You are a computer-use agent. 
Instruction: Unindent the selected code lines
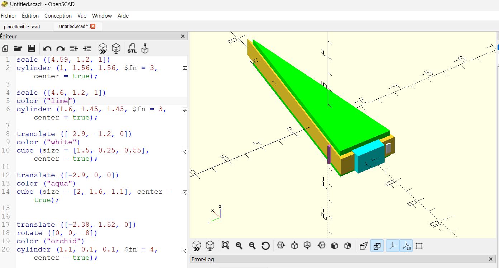(74, 48)
